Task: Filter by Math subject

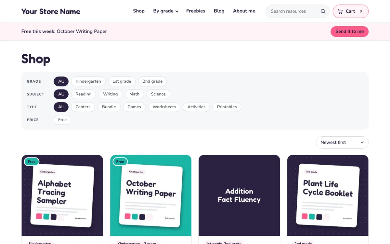Action: [x=134, y=94]
